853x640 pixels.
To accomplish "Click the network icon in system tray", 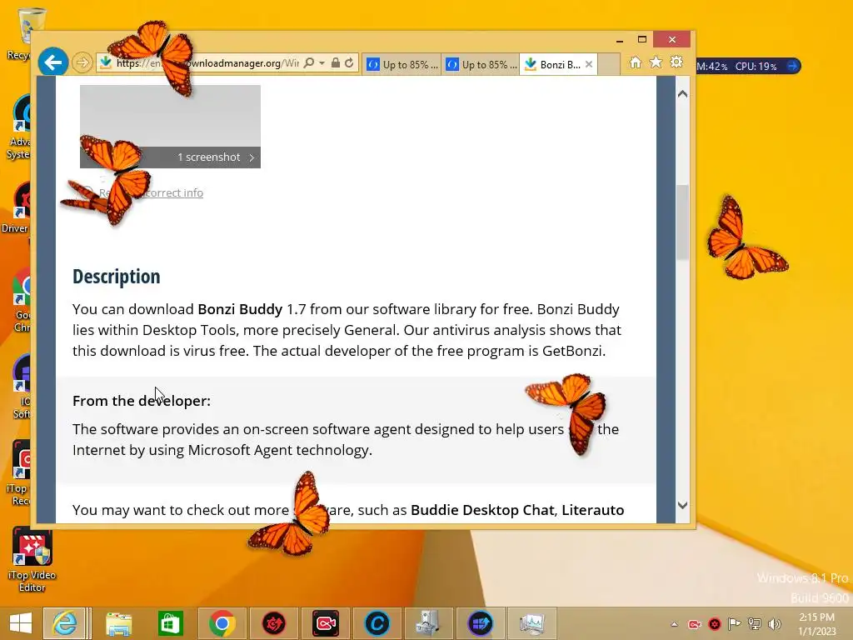I will (755, 624).
